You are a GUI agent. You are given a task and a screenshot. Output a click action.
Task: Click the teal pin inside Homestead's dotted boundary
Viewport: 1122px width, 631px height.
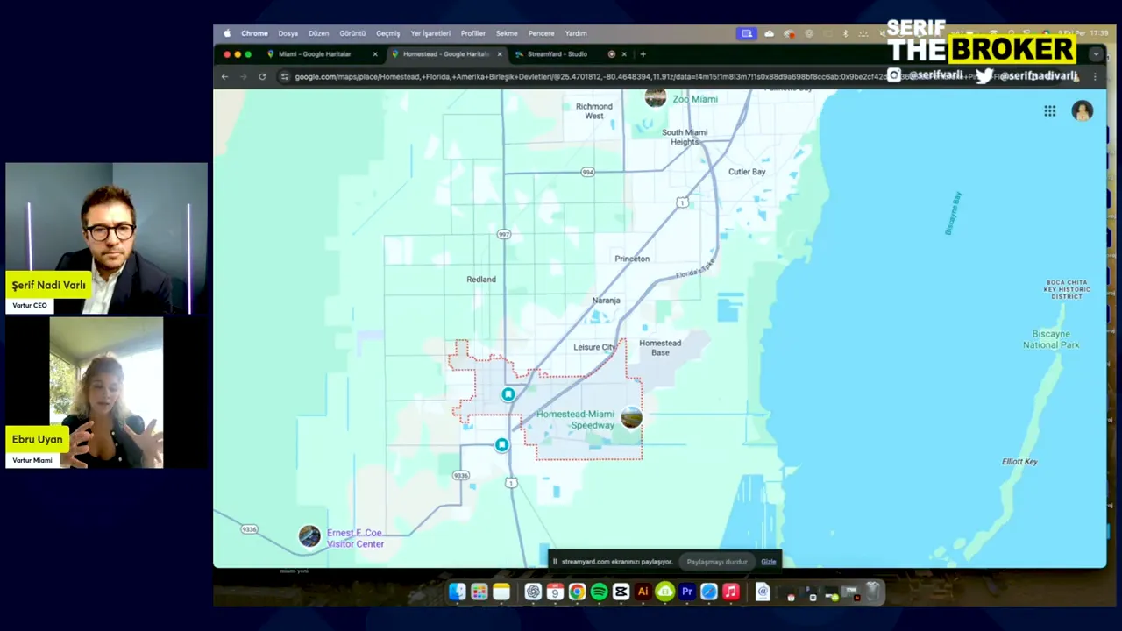tap(508, 394)
